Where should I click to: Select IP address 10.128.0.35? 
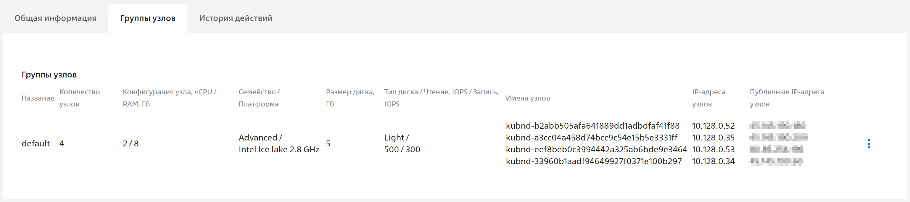pyautogui.click(x=713, y=137)
